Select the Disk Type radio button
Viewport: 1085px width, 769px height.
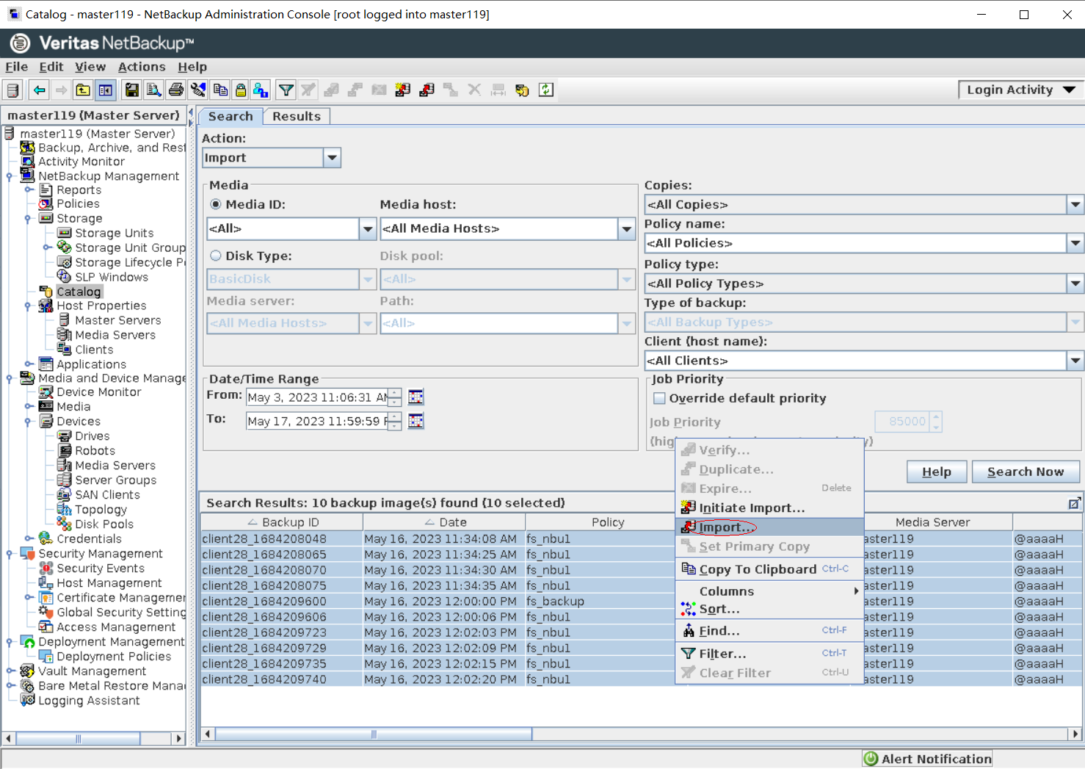point(216,256)
